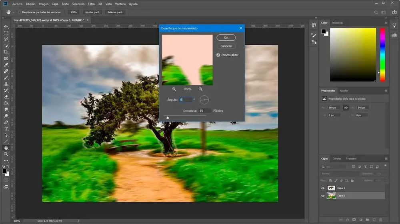400x224 pixels.
Task: Switch to the Trazados tab
Action: (351, 159)
